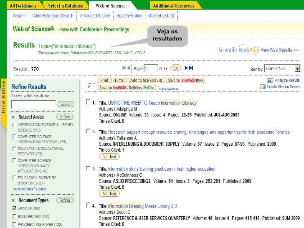Select the Web of Science tab
Image resolution: width=304 pixels, height=228 pixels.
[111, 6]
